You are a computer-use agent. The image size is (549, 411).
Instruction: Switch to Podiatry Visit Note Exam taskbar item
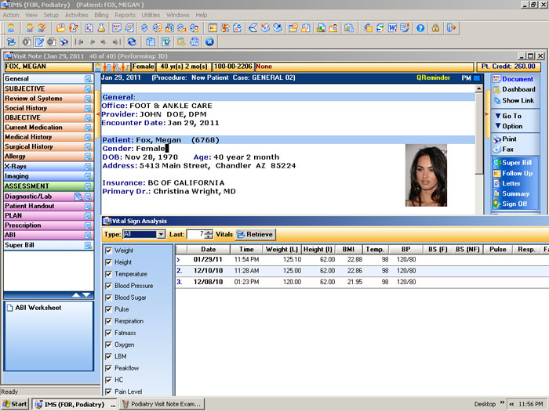tap(162, 405)
